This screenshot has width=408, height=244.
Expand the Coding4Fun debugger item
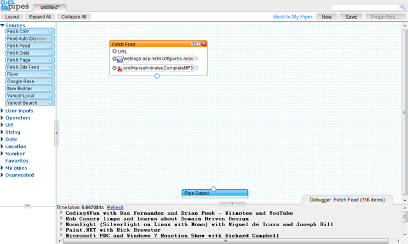tap(61, 213)
